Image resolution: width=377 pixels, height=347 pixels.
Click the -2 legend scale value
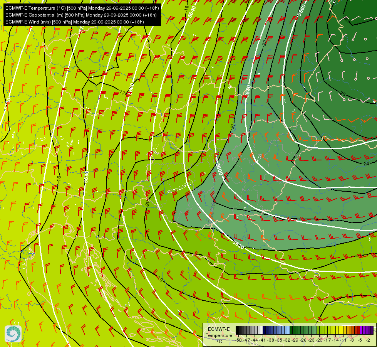click(368, 340)
